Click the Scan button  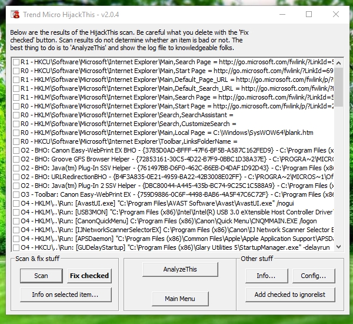point(41,276)
